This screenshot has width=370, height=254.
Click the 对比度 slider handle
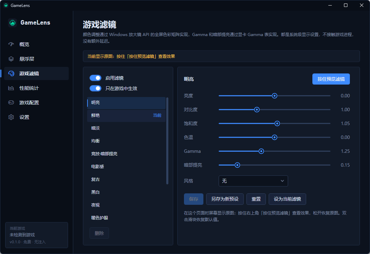pos(257,110)
